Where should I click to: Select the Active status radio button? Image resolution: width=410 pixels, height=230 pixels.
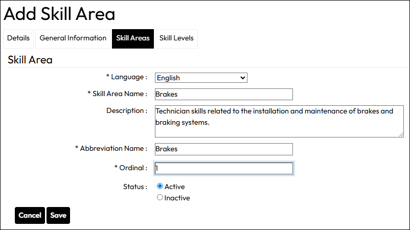[160, 187]
